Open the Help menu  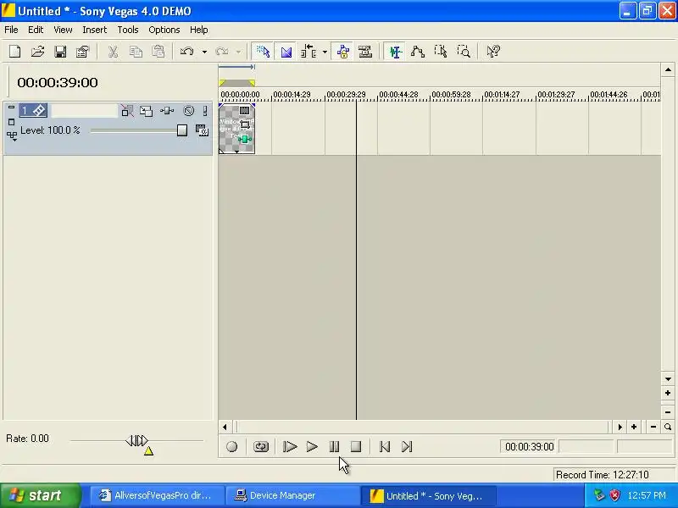tap(198, 30)
